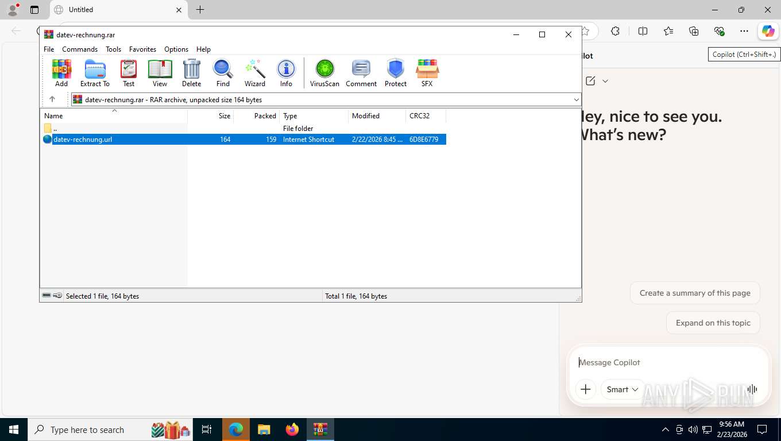Toggle Edge split screen icon

(x=643, y=31)
